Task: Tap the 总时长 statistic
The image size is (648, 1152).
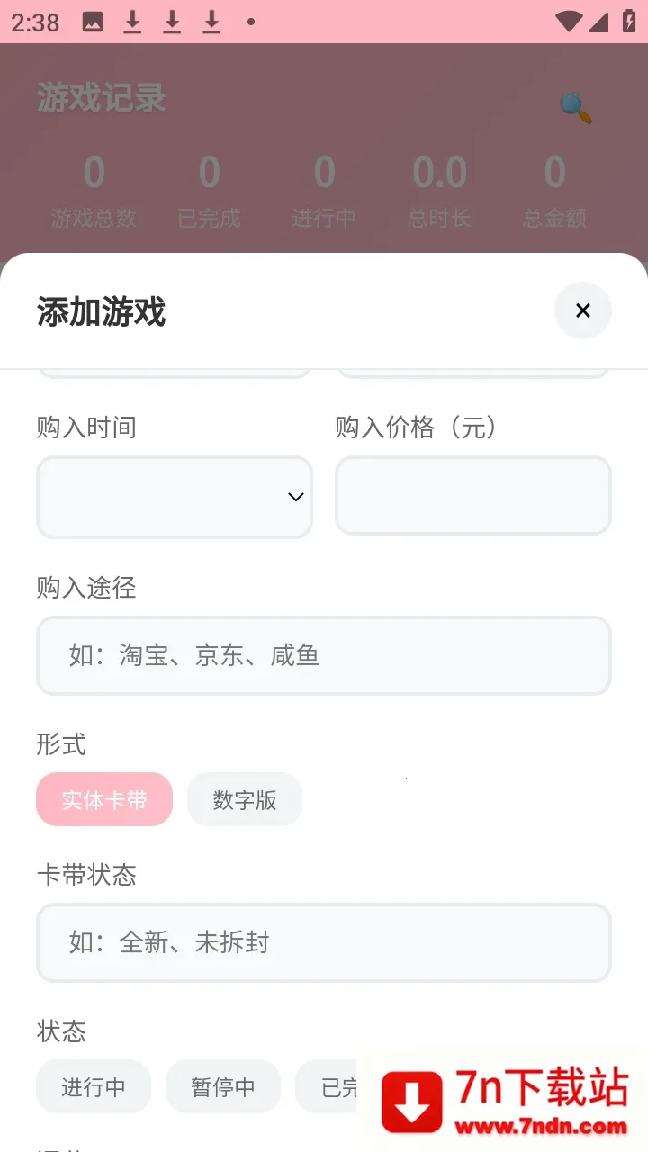Action: (x=439, y=191)
